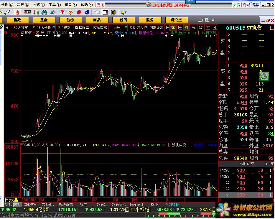
Task: Expand the 日线 period dropdown arrow
Action: point(126,27)
